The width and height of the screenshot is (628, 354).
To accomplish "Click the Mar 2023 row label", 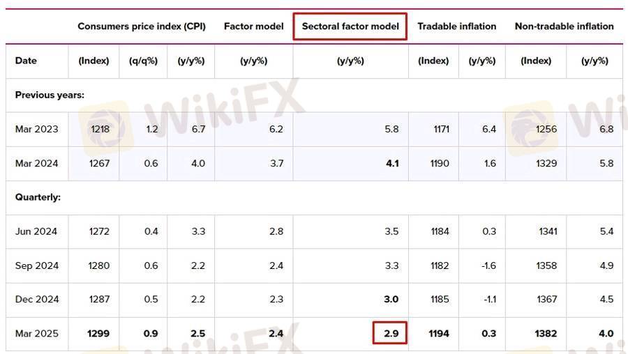I will pyautogui.click(x=36, y=129).
